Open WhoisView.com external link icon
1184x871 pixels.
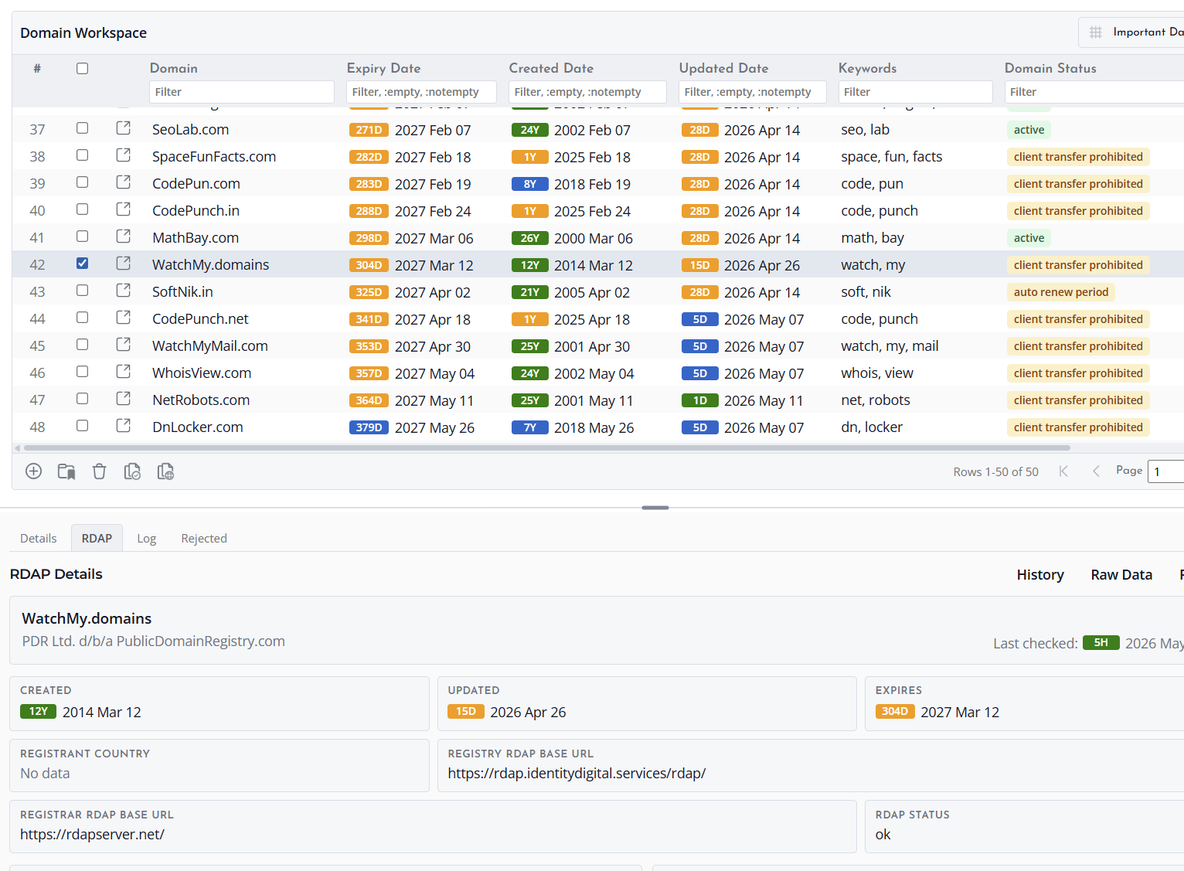click(123, 372)
